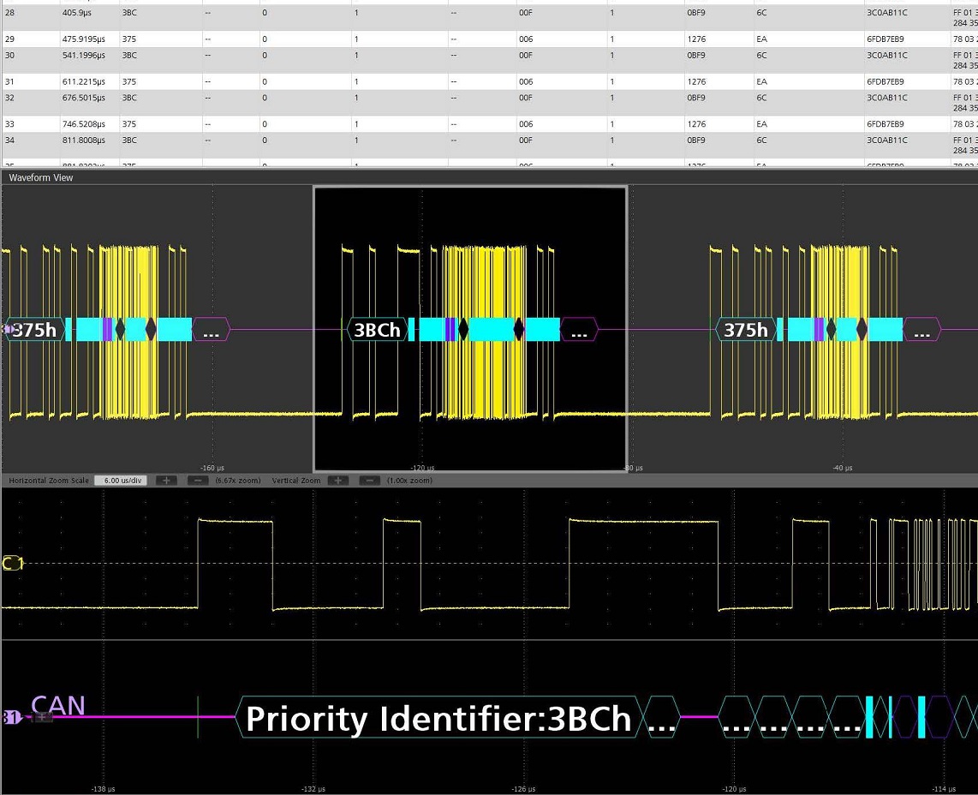Expand ellipsis field after Priority Identifier
The image size is (978, 795).
(x=660, y=719)
